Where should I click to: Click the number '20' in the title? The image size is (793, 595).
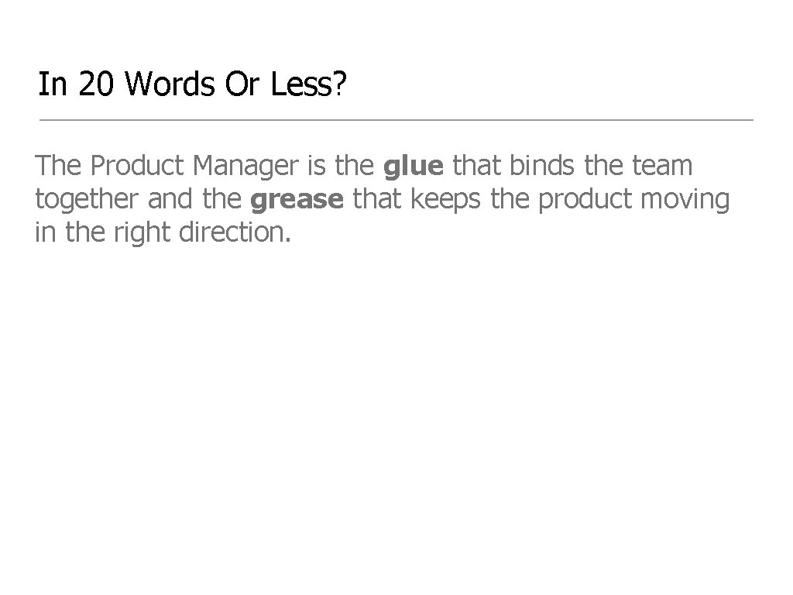[x=96, y=84]
